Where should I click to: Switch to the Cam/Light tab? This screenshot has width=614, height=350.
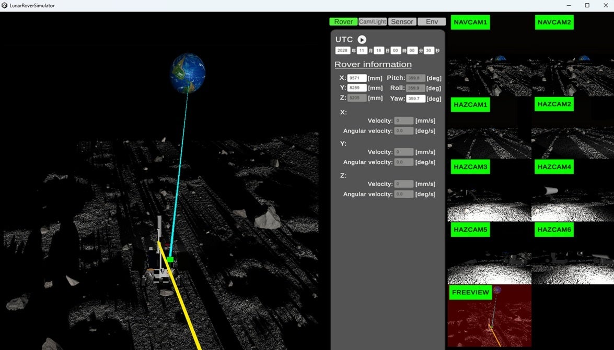[x=373, y=22]
